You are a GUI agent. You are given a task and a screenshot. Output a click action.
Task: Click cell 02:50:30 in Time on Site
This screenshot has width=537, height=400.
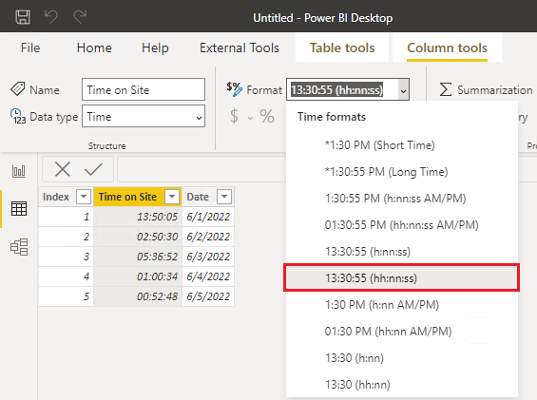coord(138,237)
